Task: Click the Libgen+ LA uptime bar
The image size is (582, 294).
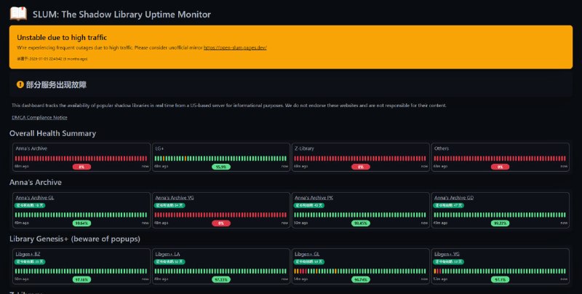Action: click(x=220, y=271)
